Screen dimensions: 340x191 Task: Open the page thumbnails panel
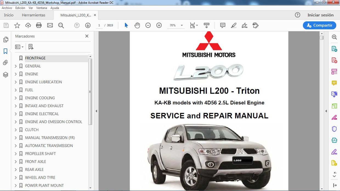pos(5,40)
